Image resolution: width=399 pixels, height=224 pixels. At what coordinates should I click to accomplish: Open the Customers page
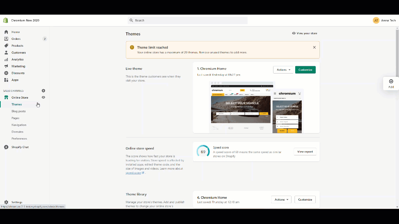coord(19,53)
